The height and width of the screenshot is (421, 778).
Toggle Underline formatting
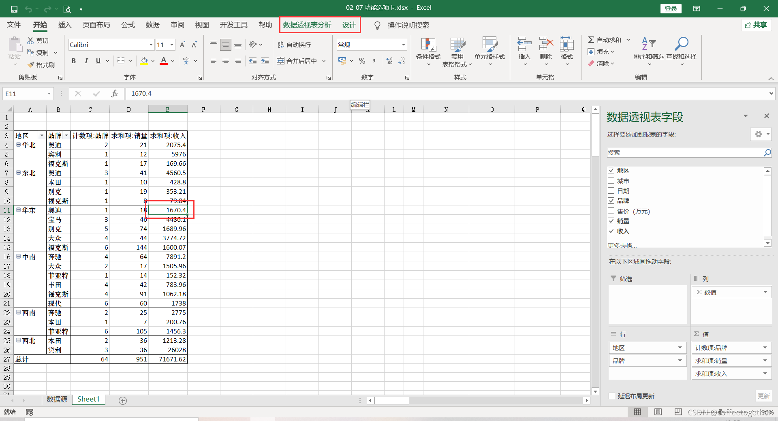tap(98, 61)
